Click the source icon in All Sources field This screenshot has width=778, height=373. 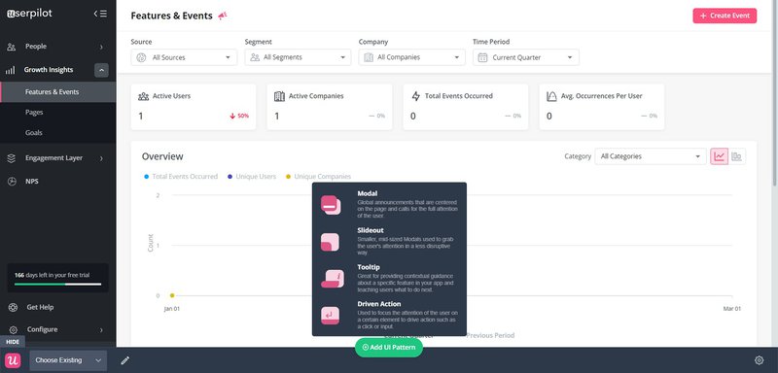[x=141, y=57]
